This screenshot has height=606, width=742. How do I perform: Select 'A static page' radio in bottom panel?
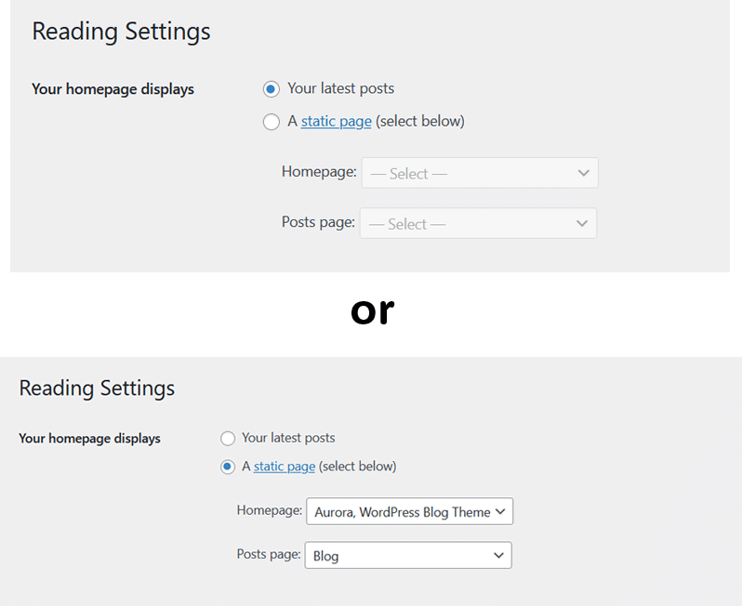(228, 467)
